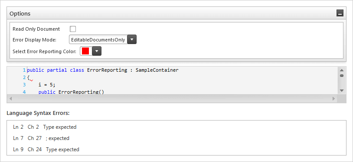The height and width of the screenshot is (162, 353).
Task: Click the vertical scrollbar thumb
Action: click(342, 76)
